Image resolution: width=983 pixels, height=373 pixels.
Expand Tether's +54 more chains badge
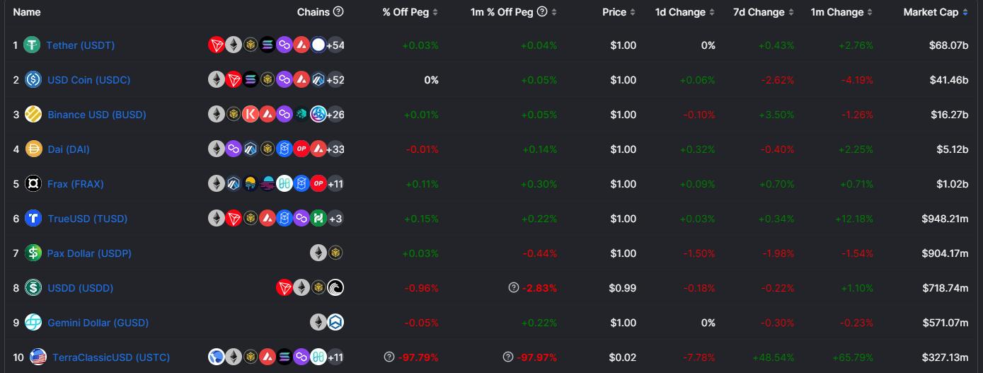pos(335,45)
